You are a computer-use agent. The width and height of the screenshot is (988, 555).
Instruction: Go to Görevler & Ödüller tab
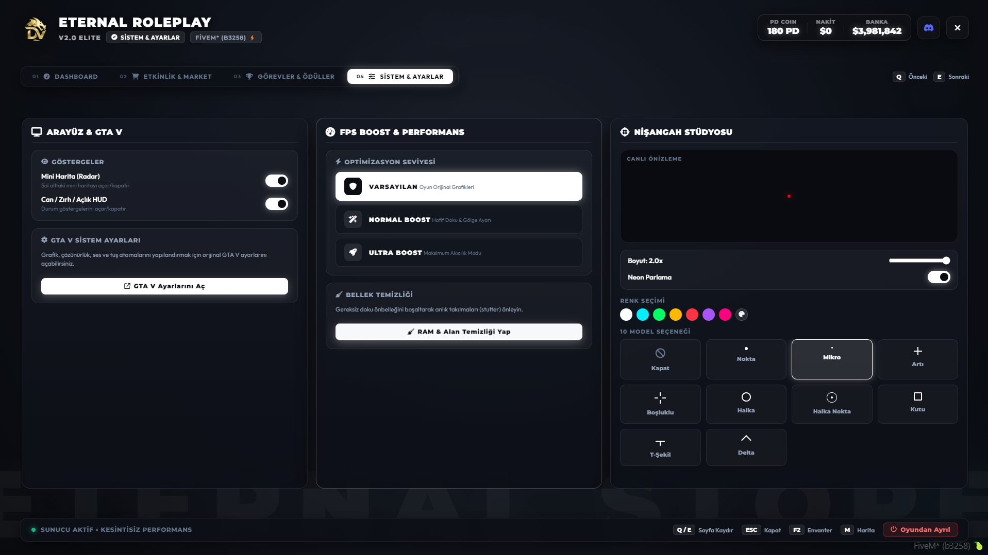coord(283,76)
